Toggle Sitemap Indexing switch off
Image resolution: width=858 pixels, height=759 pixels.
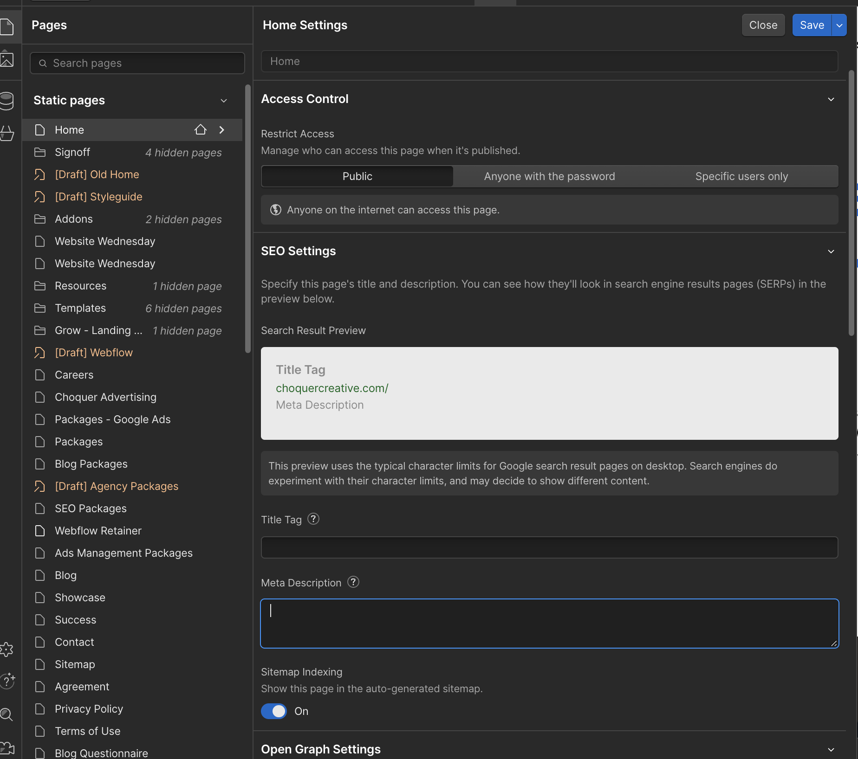coord(274,711)
